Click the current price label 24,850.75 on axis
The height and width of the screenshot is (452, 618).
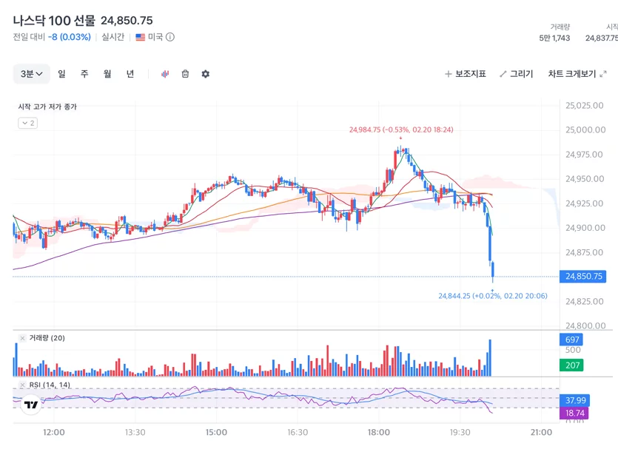[583, 276]
